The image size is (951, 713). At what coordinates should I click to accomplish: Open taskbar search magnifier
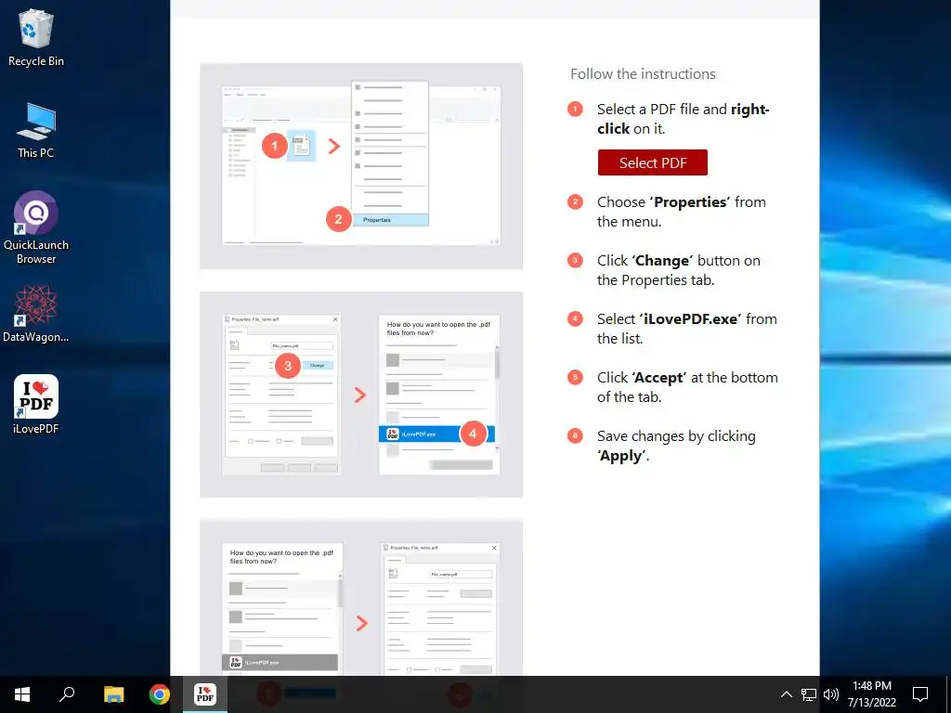click(67, 694)
